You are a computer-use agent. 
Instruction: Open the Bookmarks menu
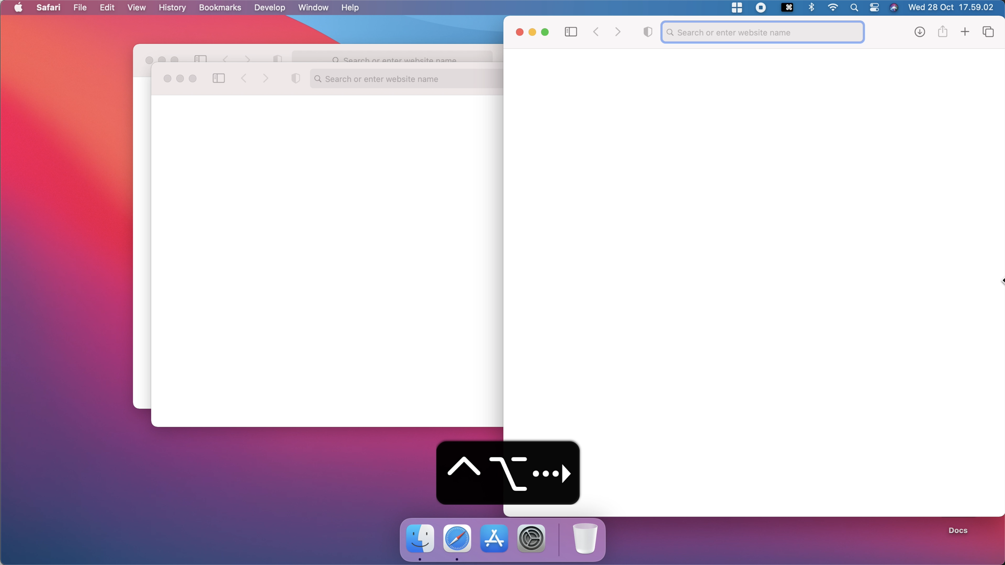pos(220,7)
